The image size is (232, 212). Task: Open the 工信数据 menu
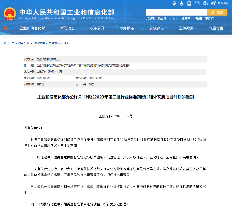[x=186, y=28]
